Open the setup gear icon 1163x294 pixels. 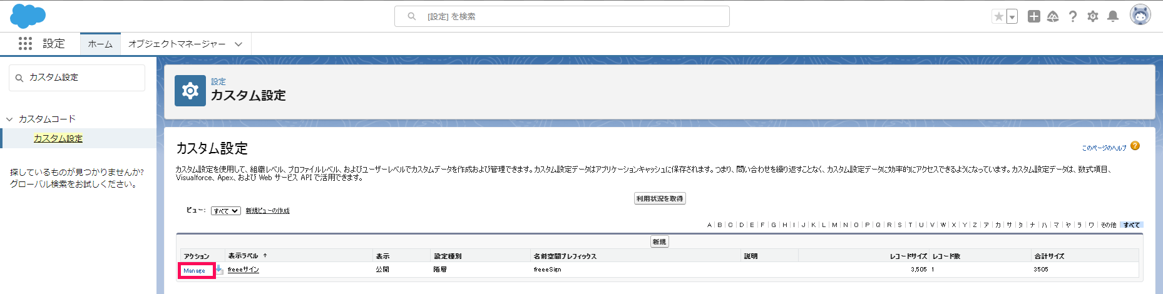[x=1093, y=17]
